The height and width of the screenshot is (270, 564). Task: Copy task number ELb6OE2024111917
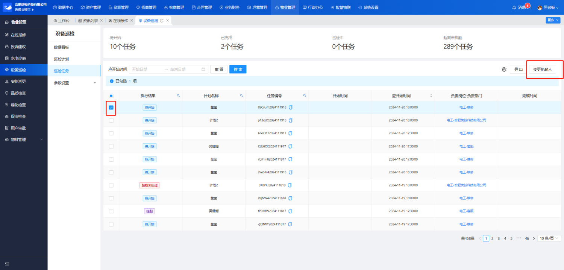[290, 146]
